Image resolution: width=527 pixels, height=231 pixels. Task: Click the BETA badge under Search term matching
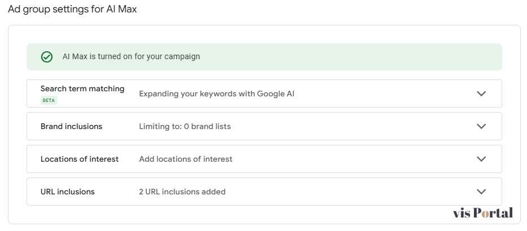coord(49,100)
